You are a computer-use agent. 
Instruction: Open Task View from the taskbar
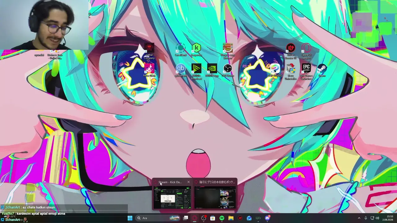pyautogui.click(x=185, y=218)
